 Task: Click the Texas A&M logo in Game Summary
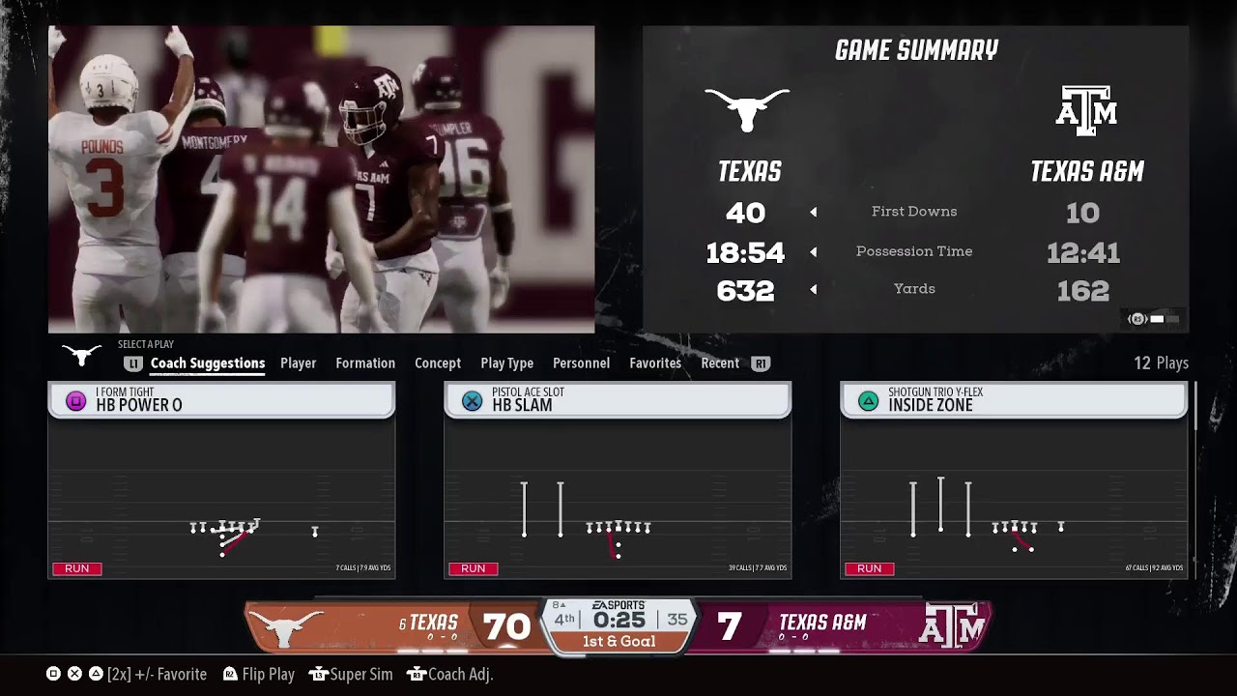click(1087, 109)
